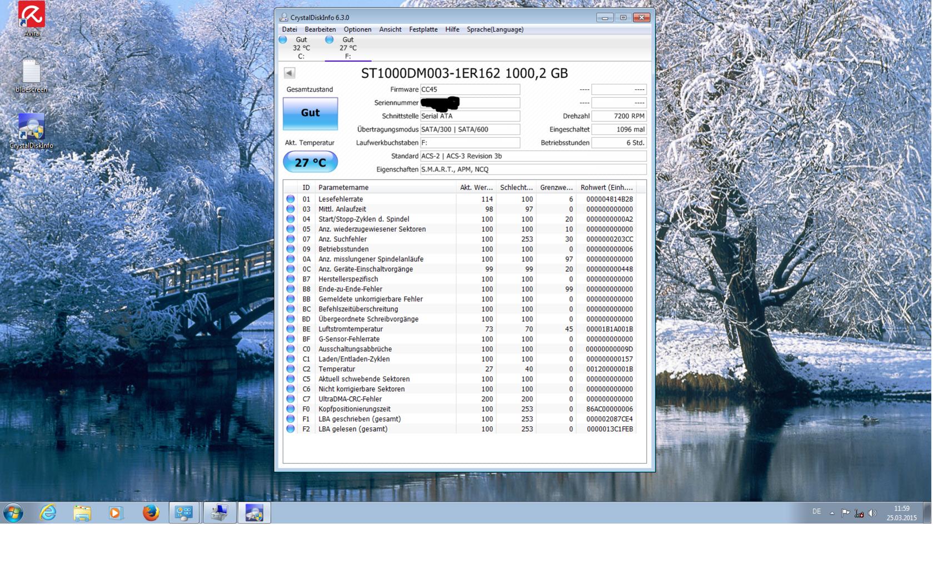Screen dimensions: 933x583
Task: Open Windows Media Player from the taskbar
Action: tap(116, 512)
